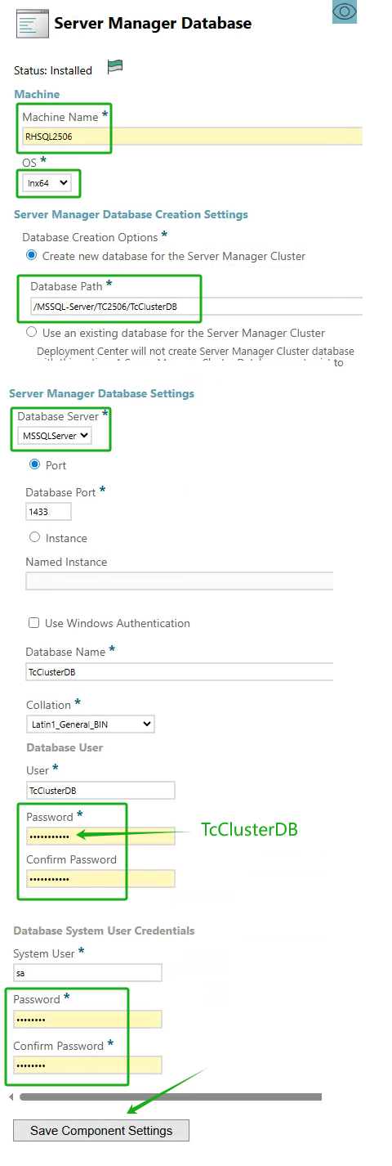Image resolution: width=392 pixels, height=1166 pixels.
Task: Click the Server Manager Database header icon
Action: coord(33,25)
